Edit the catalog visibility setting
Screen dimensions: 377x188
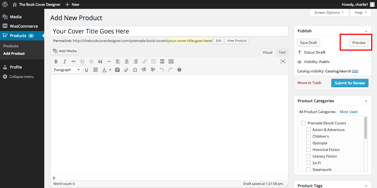[355, 71]
